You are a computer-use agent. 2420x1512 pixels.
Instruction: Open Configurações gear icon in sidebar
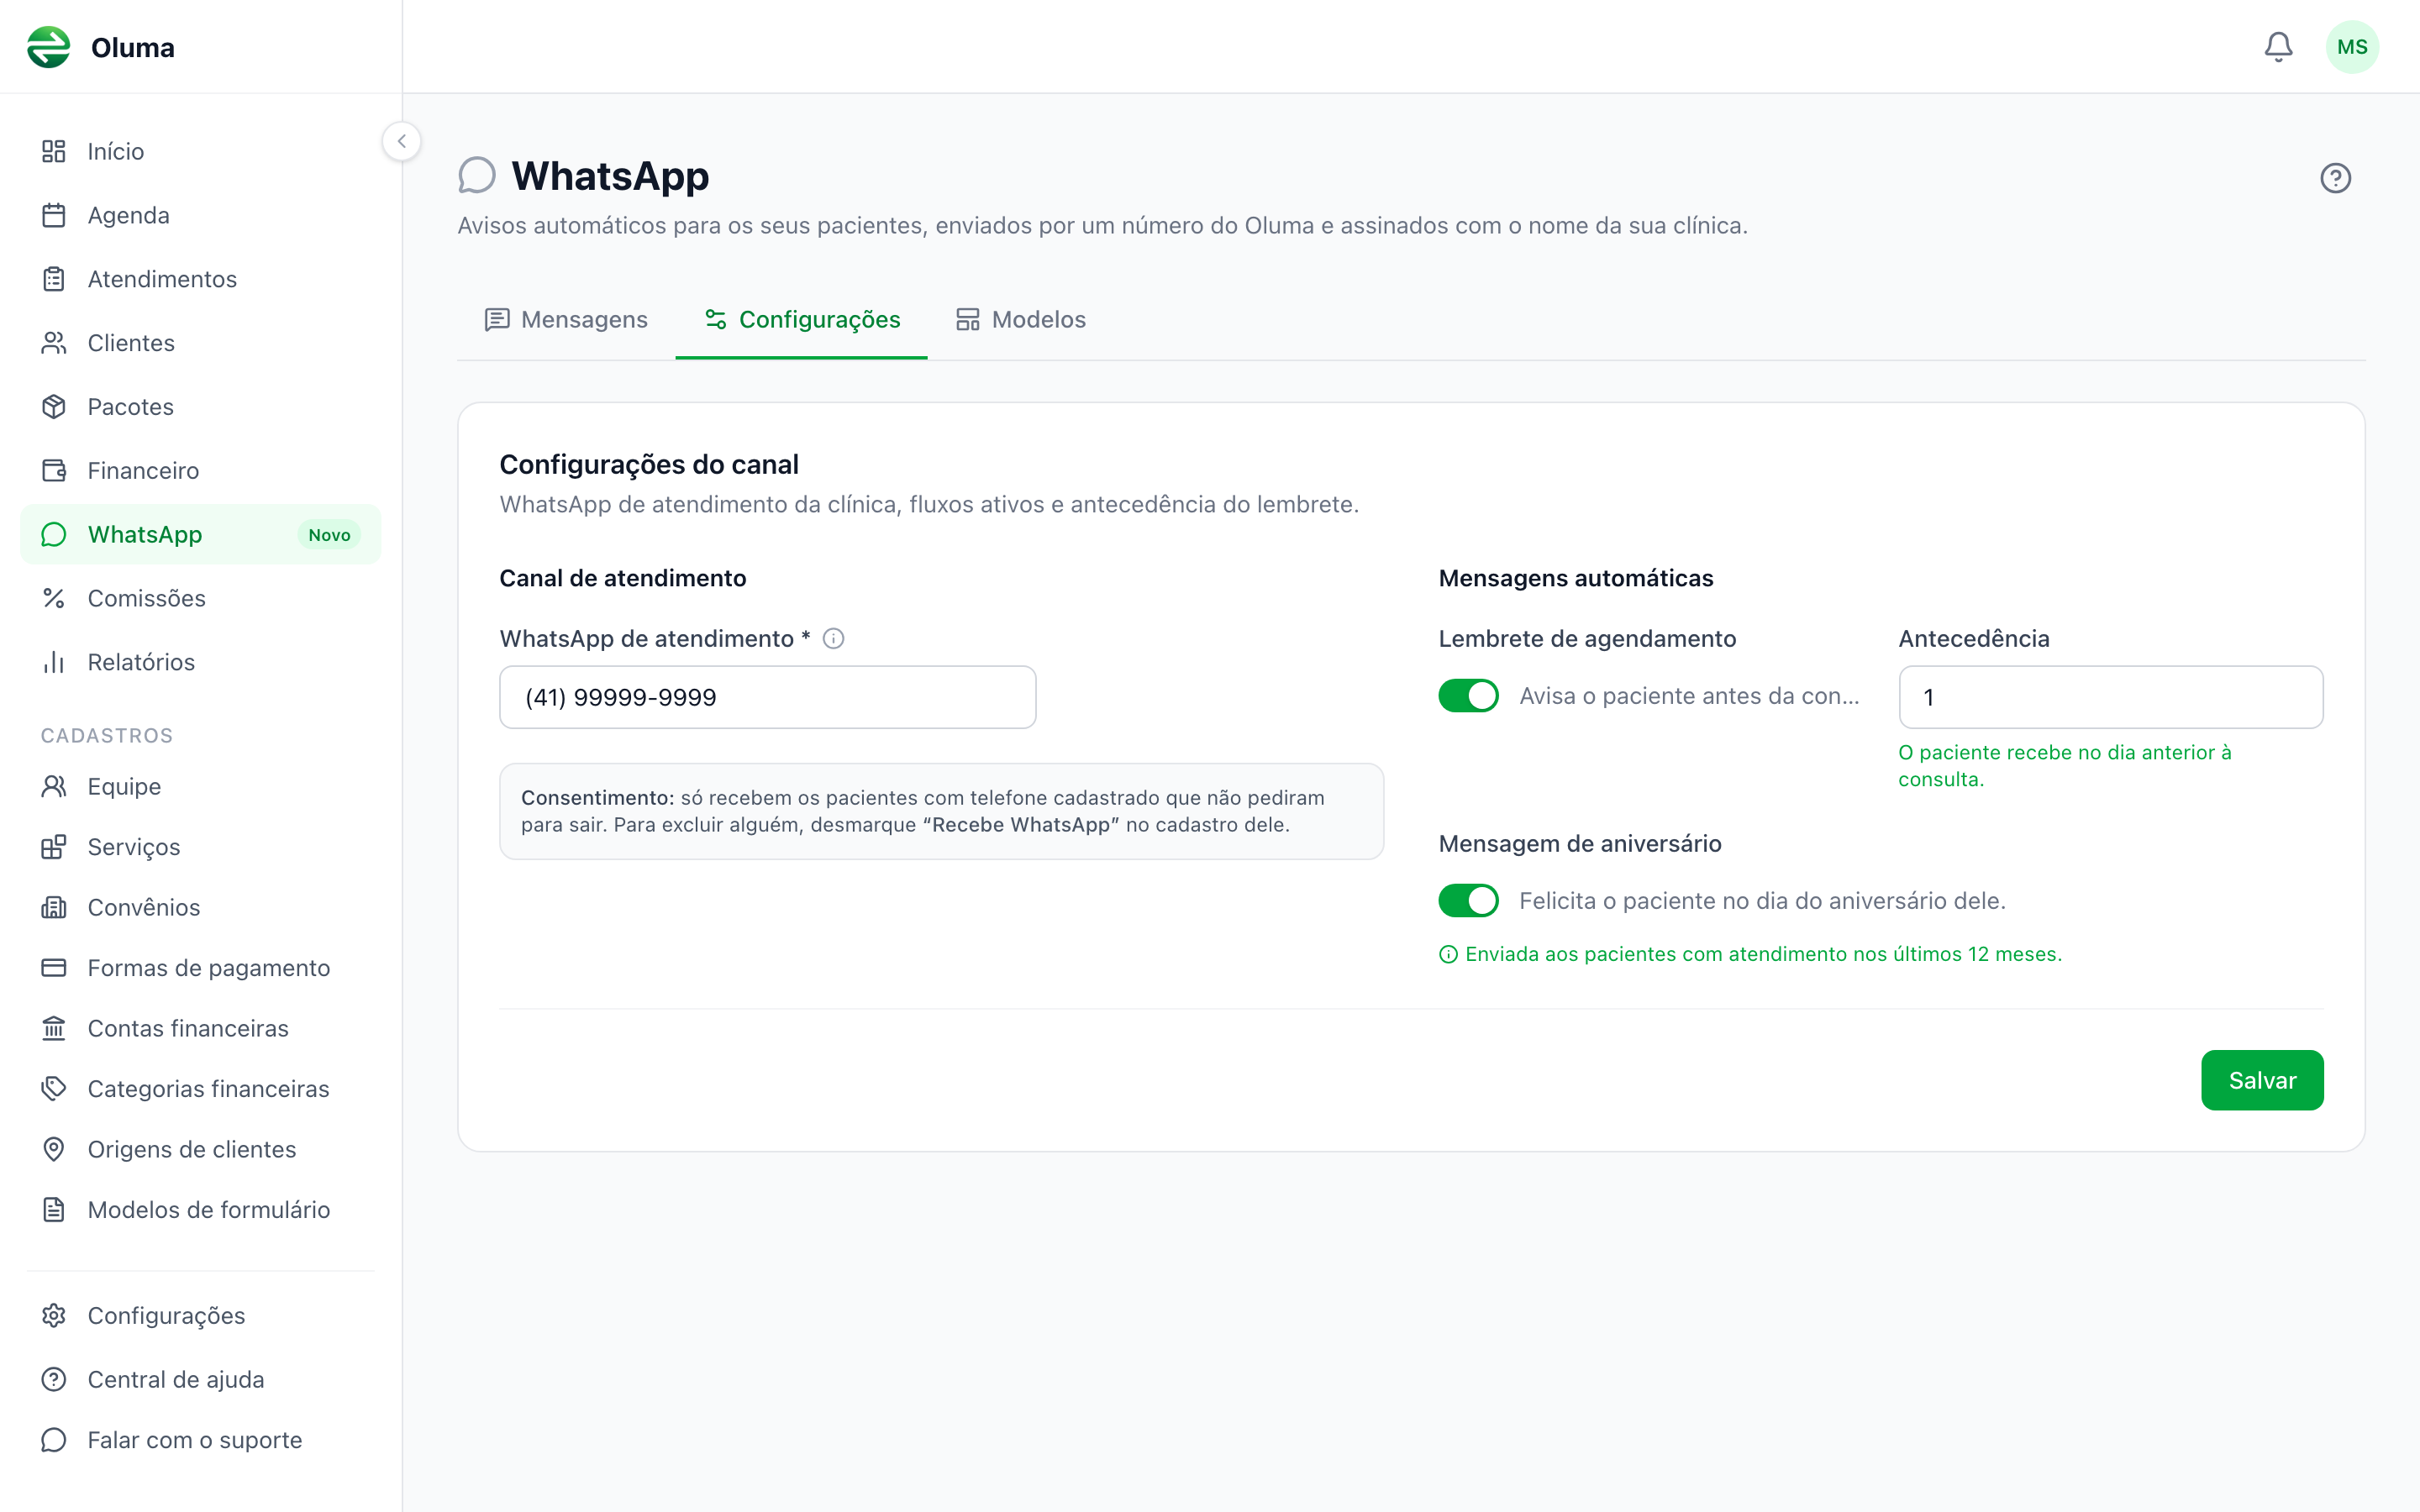(x=54, y=1315)
